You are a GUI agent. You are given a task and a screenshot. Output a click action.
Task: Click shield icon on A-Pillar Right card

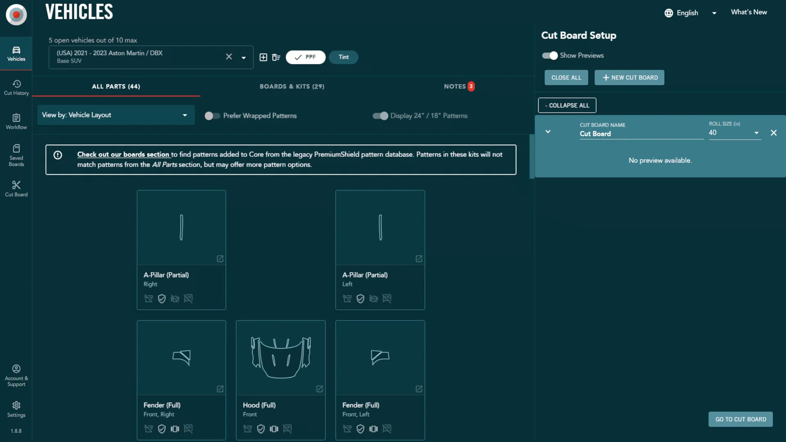162,298
